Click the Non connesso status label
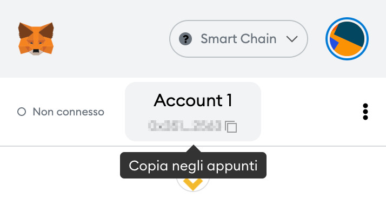 coord(69,112)
